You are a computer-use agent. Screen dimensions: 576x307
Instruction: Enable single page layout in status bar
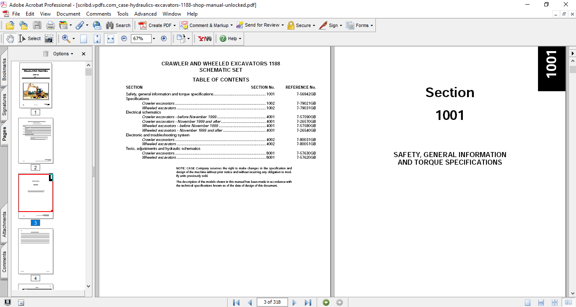click(527, 302)
